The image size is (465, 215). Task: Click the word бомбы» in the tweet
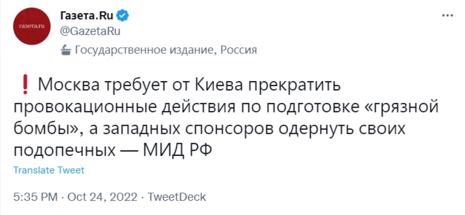44,129
